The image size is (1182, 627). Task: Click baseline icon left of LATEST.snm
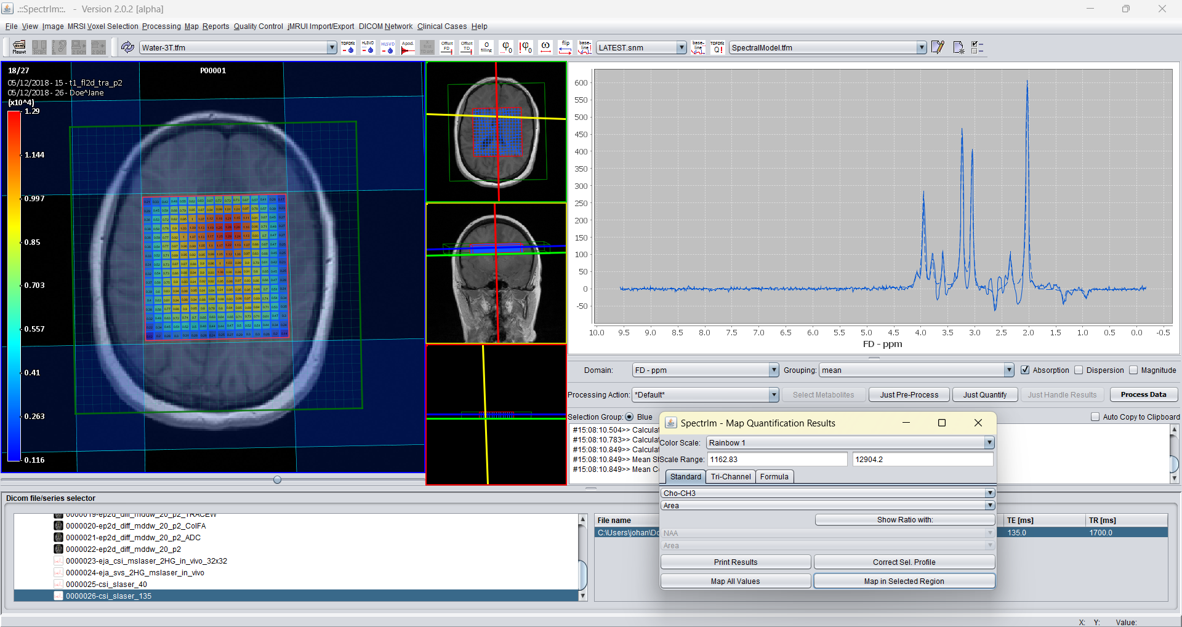585,47
